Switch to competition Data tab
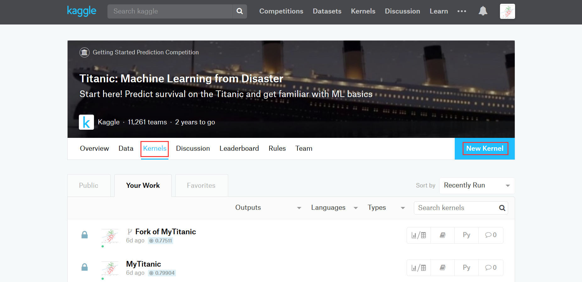 pos(126,149)
